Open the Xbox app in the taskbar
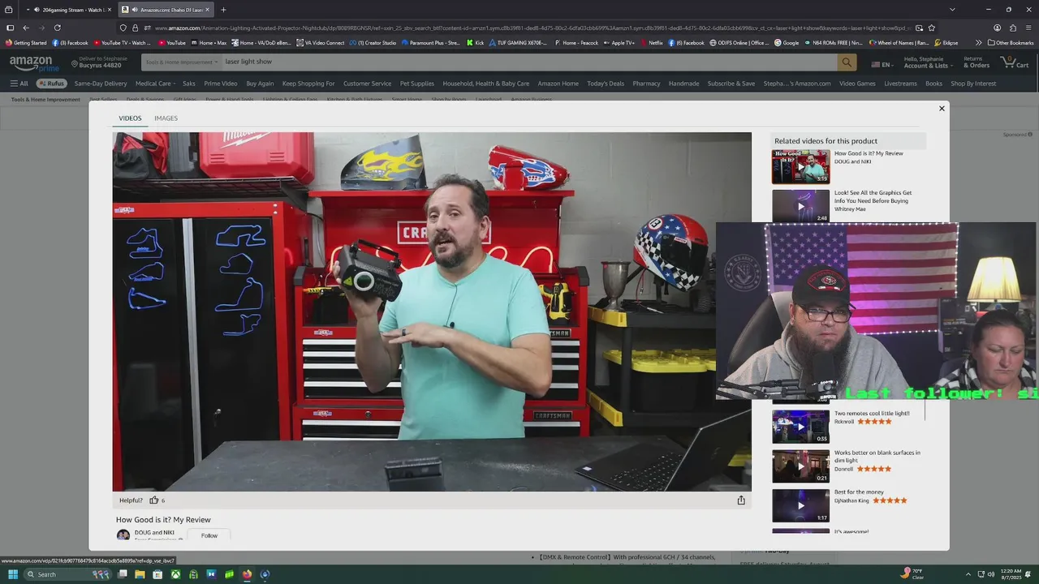1039x584 pixels. [x=175, y=574]
